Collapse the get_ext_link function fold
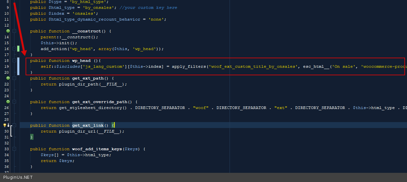 [14, 125]
